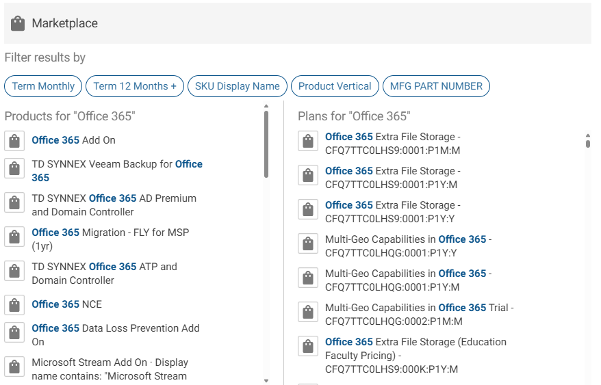
Task: Filter by MFG PART NUMBER
Action: [436, 86]
